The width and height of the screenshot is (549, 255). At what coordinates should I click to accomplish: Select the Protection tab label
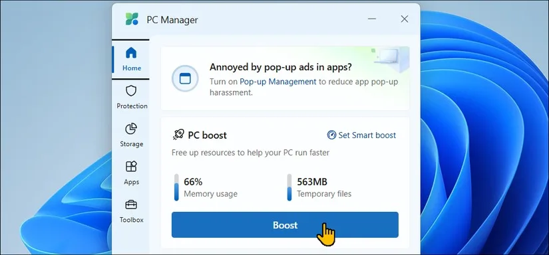click(132, 106)
